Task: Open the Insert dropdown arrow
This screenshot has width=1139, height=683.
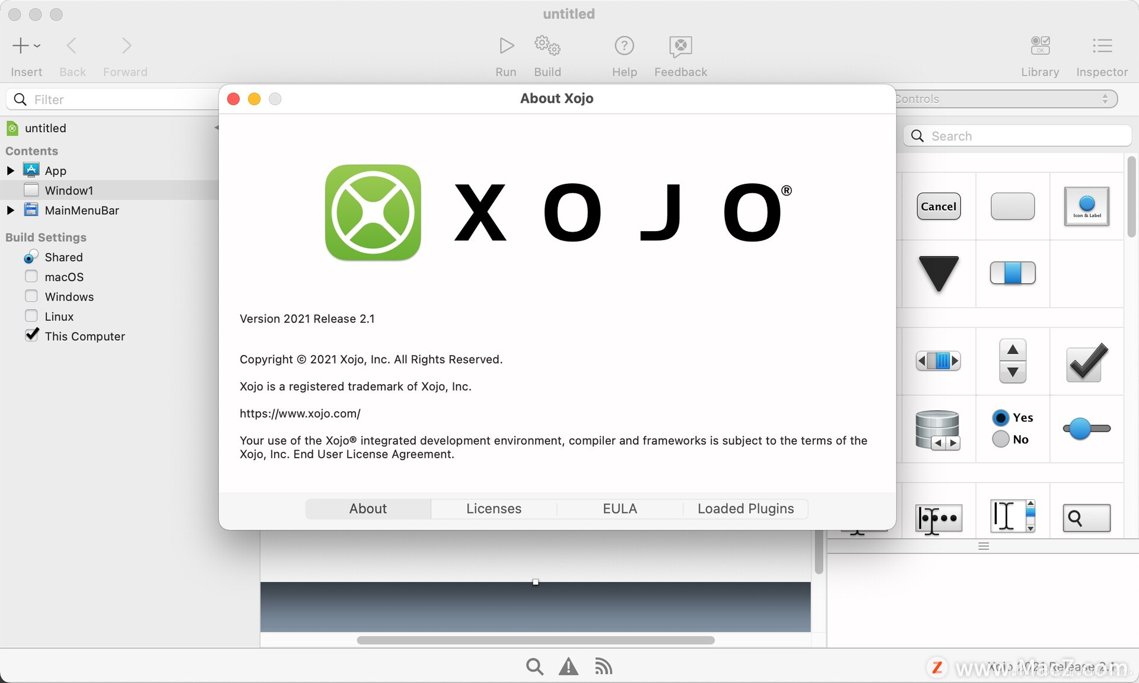Action: point(37,46)
